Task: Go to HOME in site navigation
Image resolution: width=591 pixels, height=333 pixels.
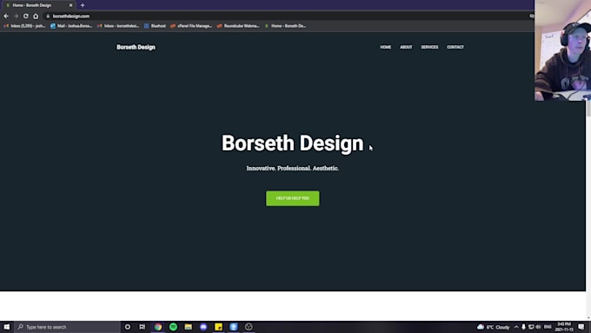Action: coord(385,47)
